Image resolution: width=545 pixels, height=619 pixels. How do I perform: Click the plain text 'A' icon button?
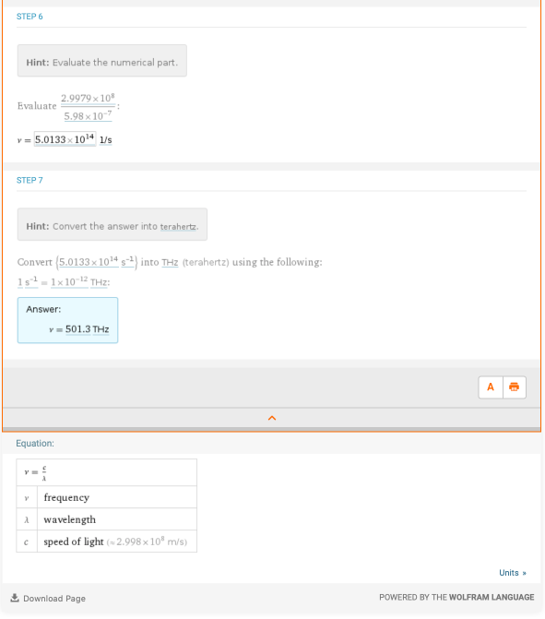point(491,387)
